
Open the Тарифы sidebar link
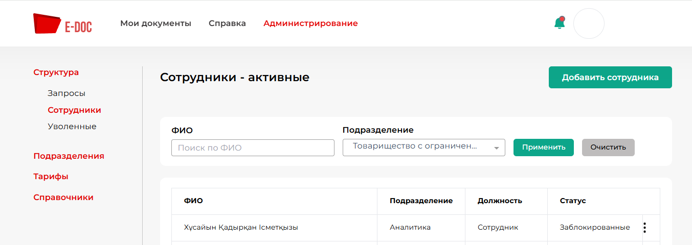[x=51, y=177]
